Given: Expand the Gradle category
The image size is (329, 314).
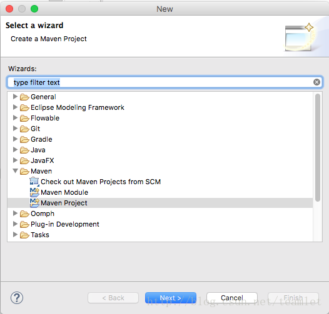Looking at the screenshot, I should (x=15, y=139).
